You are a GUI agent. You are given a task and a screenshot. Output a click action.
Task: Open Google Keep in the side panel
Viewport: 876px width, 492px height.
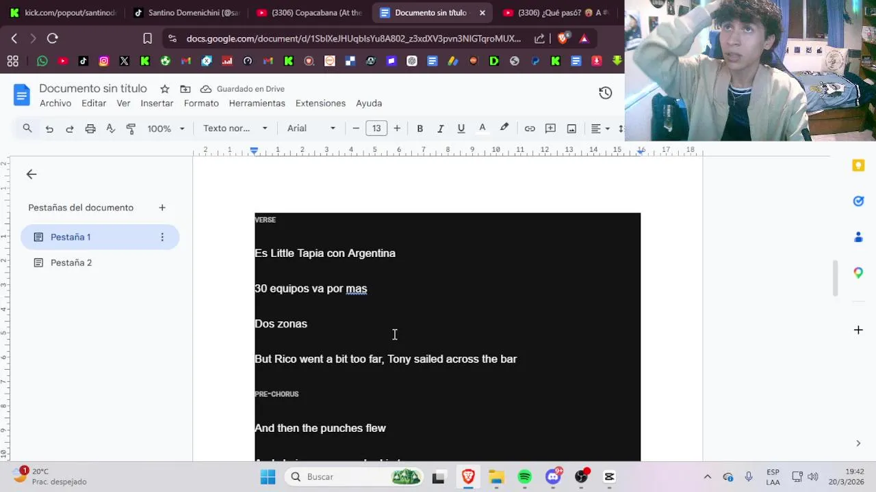click(x=858, y=165)
